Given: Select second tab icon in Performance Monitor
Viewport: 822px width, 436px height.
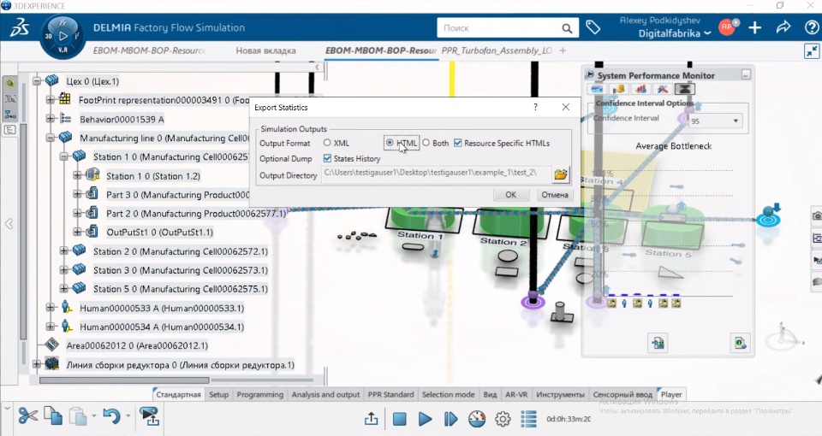Looking at the screenshot, I should (x=619, y=90).
